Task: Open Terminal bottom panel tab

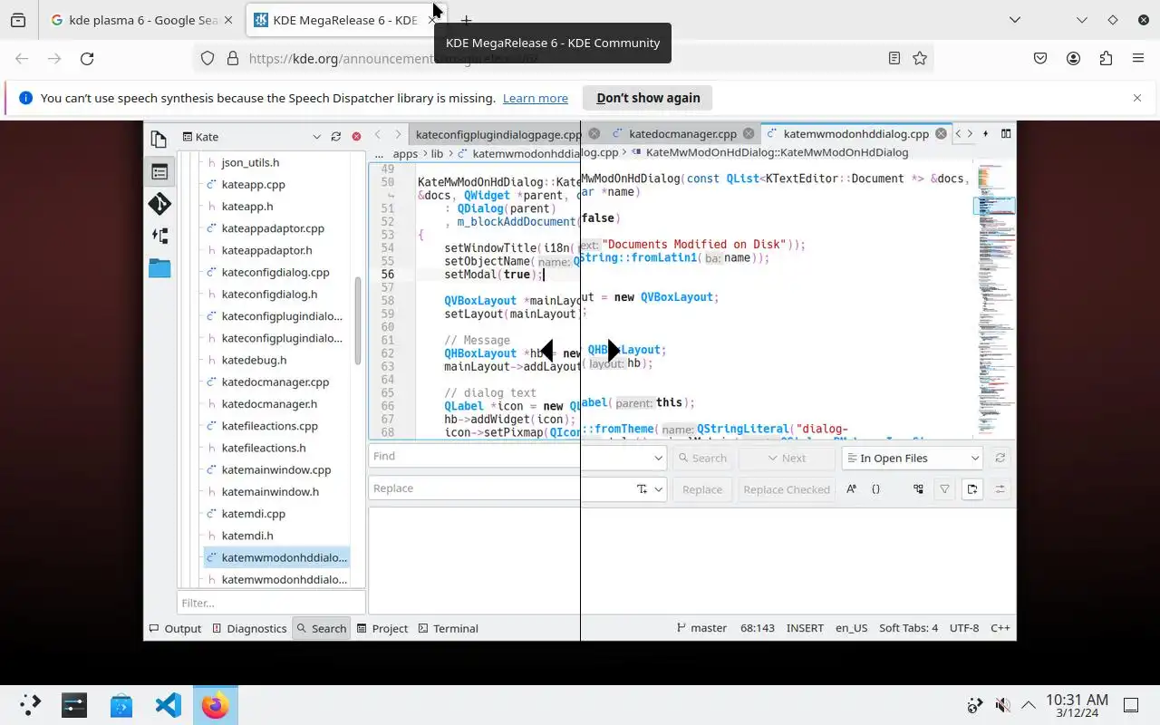Action: click(x=447, y=628)
